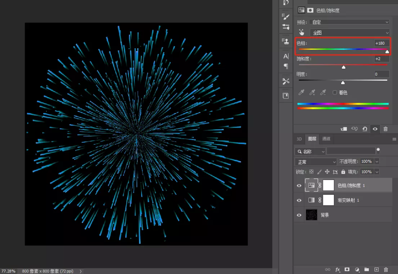Clip the adjustment to the layer below
Image resolution: width=398 pixels, height=274 pixels.
[344, 129]
